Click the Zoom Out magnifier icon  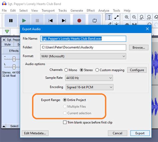click(134, 17)
